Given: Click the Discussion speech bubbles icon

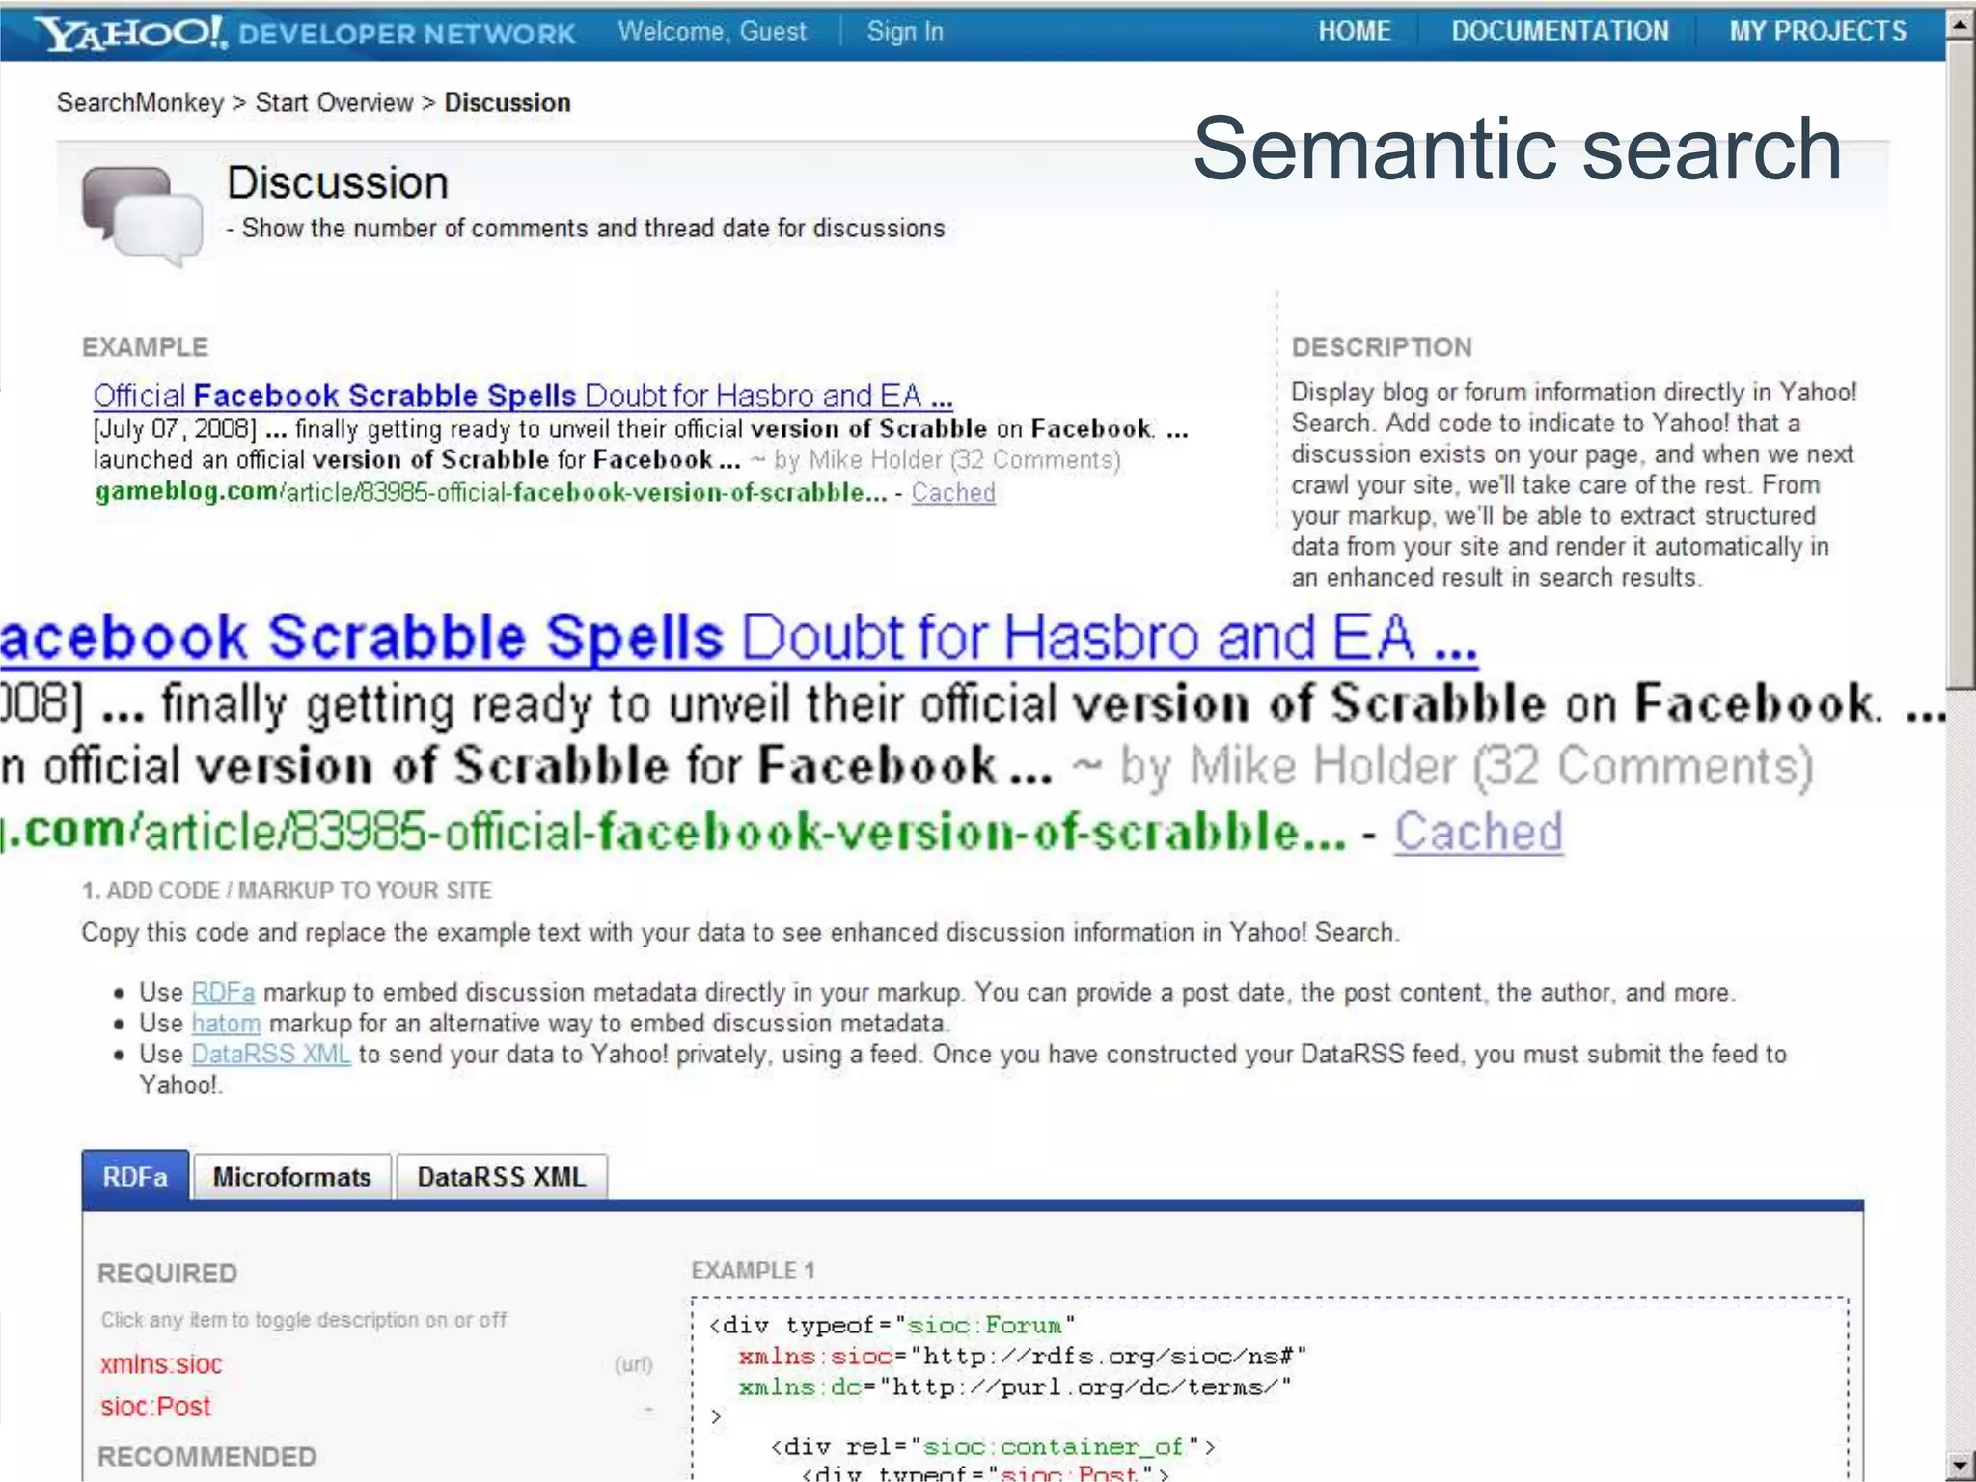Looking at the screenshot, I should click(142, 216).
